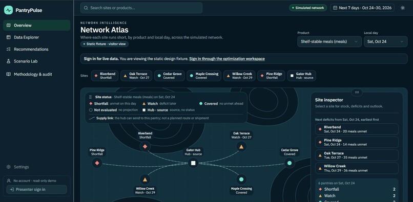The width and height of the screenshot is (413, 202).
Task: Select the Pine Ridge site chip
Action: (x=271, y=76)
